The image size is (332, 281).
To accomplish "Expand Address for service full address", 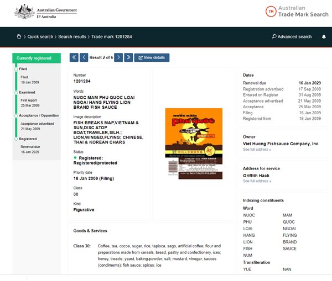I will (257, 181).
